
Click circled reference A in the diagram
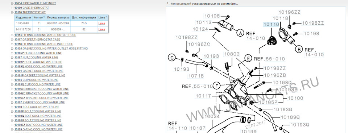(240, 33)
